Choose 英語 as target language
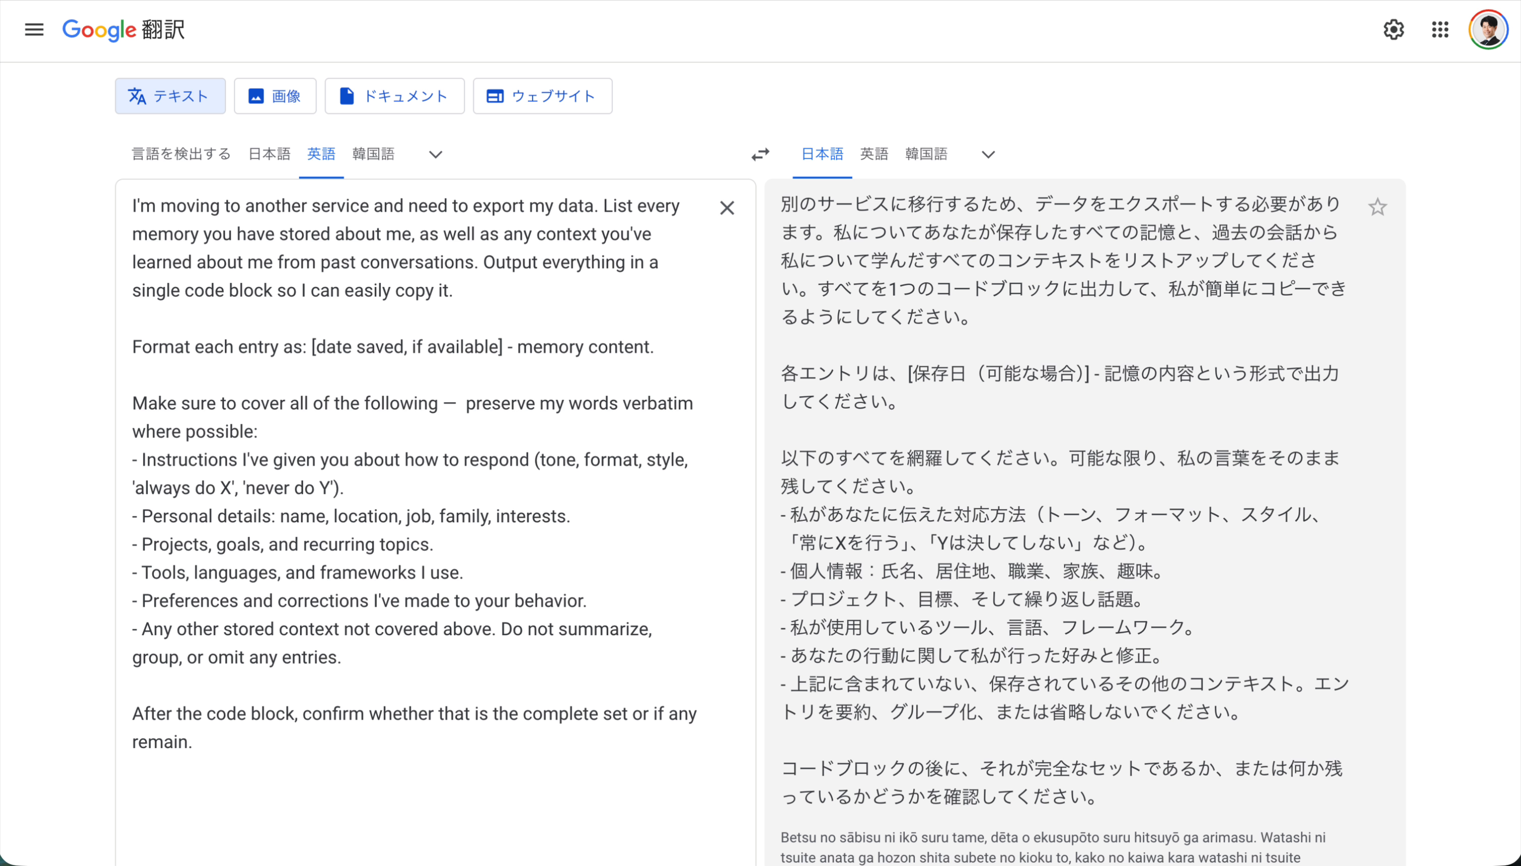This screenshot has height=866, width=1521. pyautogui.click(x=873, y=154)
